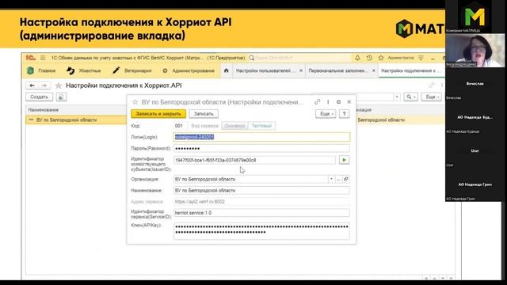Viewport: 507px width, 285px height.
Task: Close Настройки пользователей tab
Action: (x=301, y=70)
